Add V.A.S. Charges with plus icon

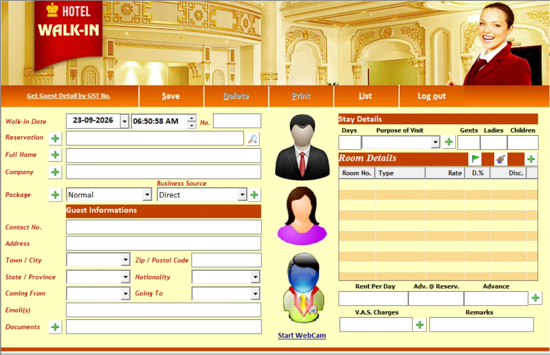(419, 325)
